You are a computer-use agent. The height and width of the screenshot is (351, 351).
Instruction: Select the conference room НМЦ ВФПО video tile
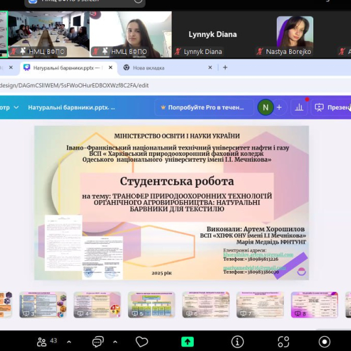49,34
